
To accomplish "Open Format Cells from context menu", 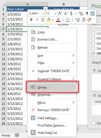I will click(x=52, y=39).
